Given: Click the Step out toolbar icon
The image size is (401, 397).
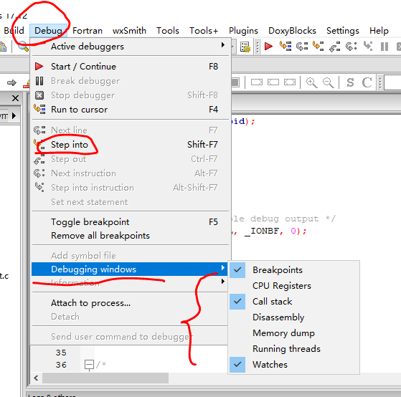Looking at the screenshot, I should 334,47.
